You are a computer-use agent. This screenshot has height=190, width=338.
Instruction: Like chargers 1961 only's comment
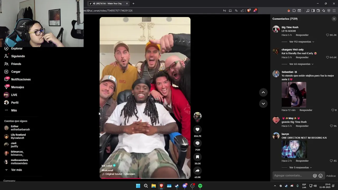point(327,57)
